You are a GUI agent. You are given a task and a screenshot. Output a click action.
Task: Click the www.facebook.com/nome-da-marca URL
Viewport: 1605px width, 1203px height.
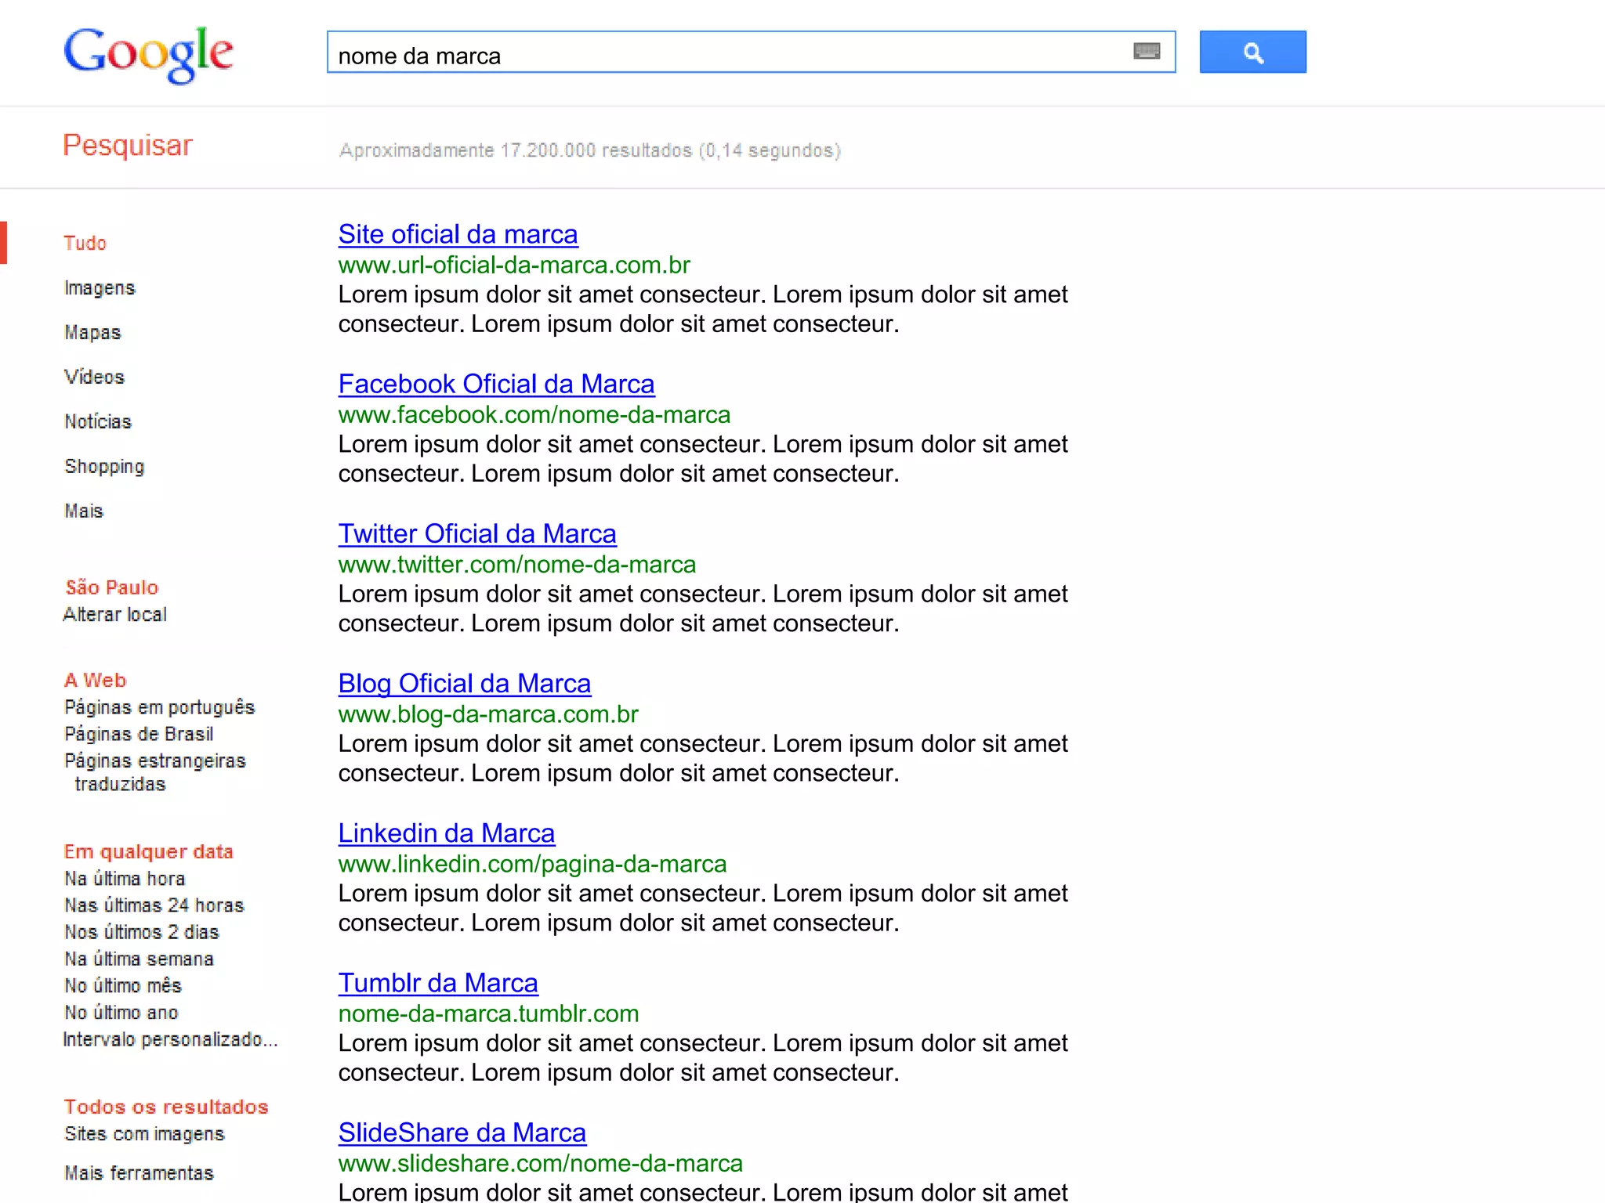point(534,415)
